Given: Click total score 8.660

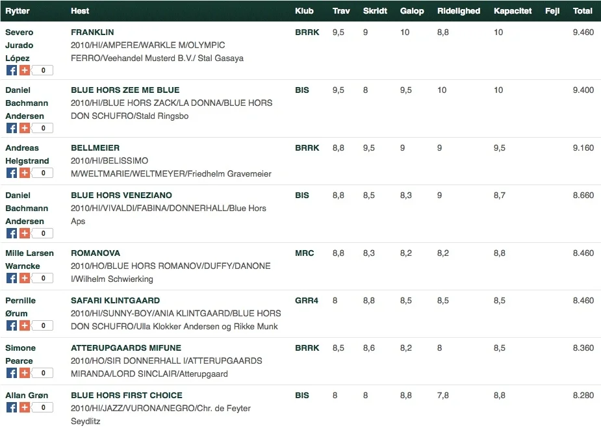Looking at the screenshot, I should [x=583, y=195].
